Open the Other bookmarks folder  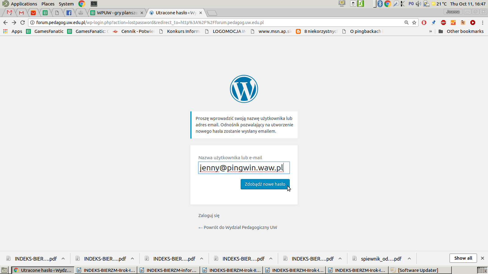(x=461, y=31)
